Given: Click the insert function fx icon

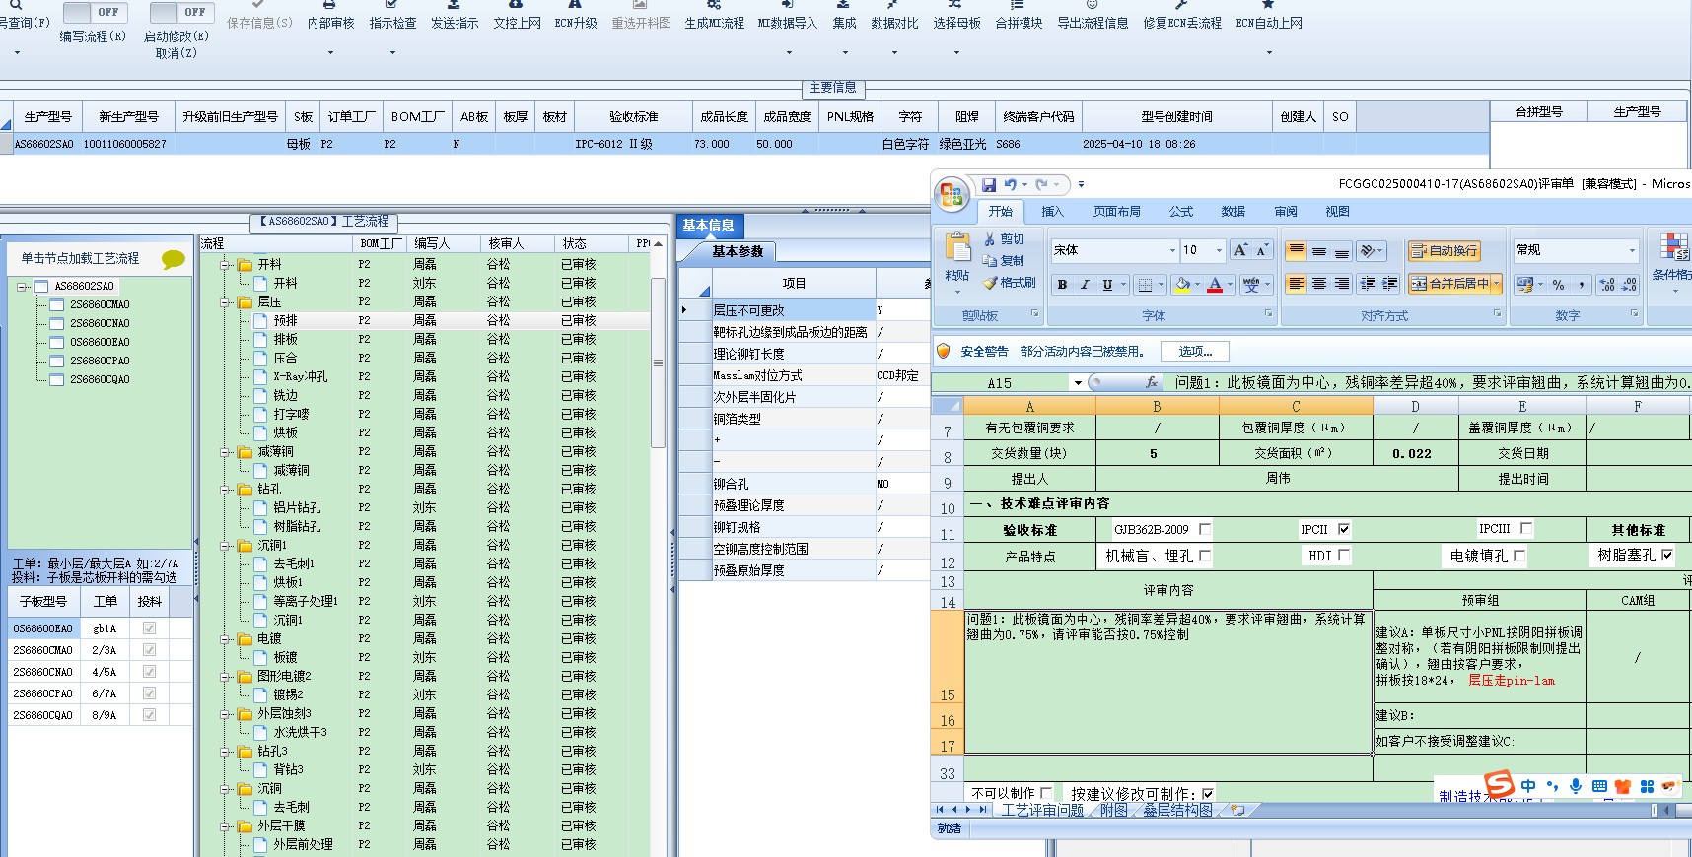Looking at the screenshot, I should tap(1151, 382).
